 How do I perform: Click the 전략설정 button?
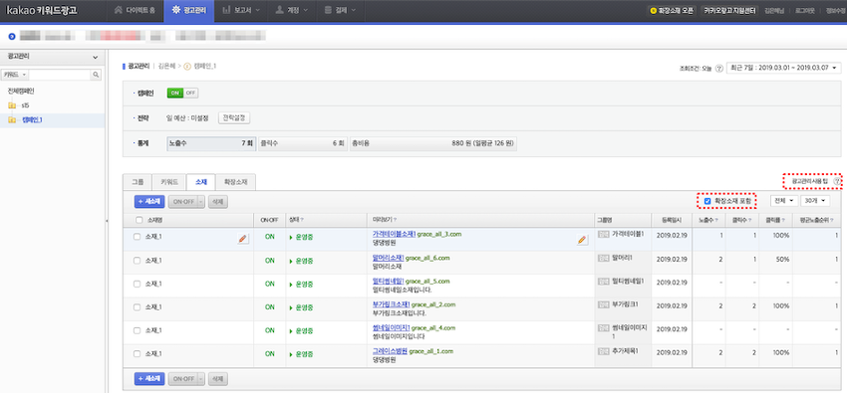(x=234, y=117)
